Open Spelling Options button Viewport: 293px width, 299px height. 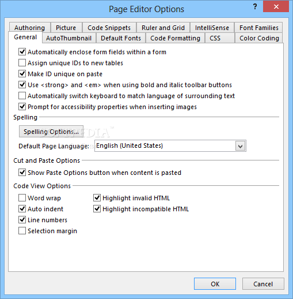point(51,132)
